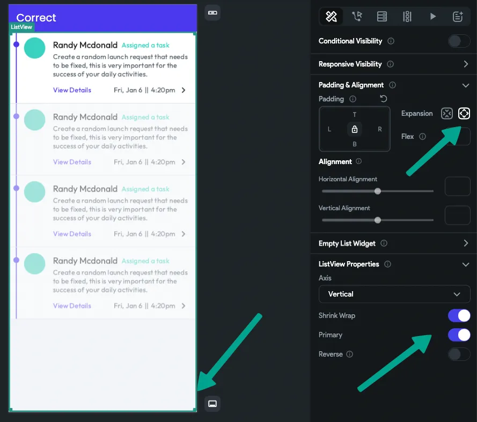The image size is (477, 422).
Task: Reset padding with the undo arrow icon
Action: 383,99
